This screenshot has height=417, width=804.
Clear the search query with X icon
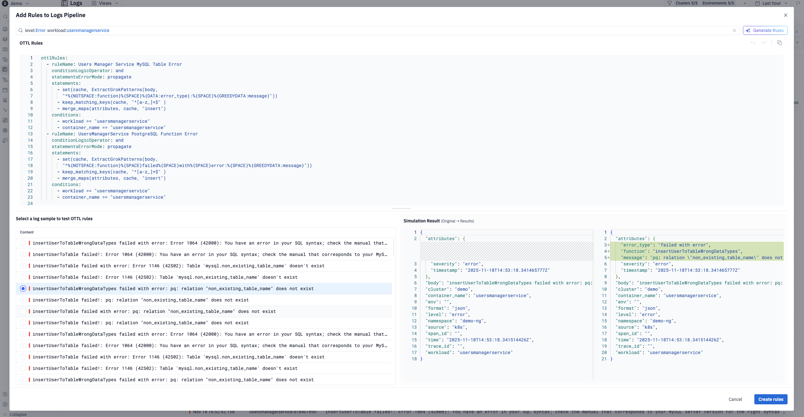(x=734, y=30)
